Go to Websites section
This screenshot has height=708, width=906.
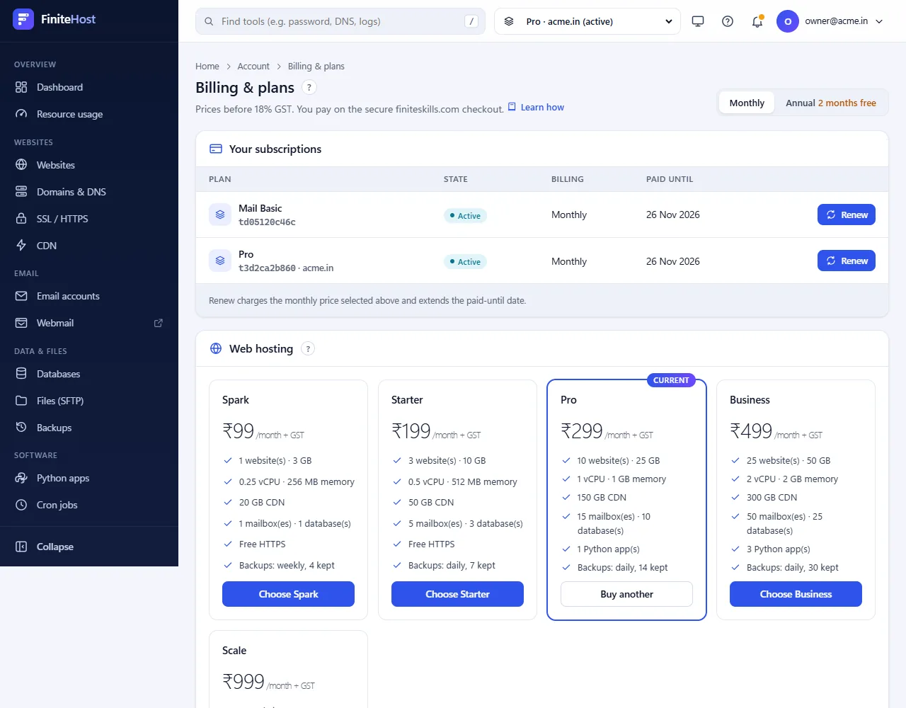point(89,165)
